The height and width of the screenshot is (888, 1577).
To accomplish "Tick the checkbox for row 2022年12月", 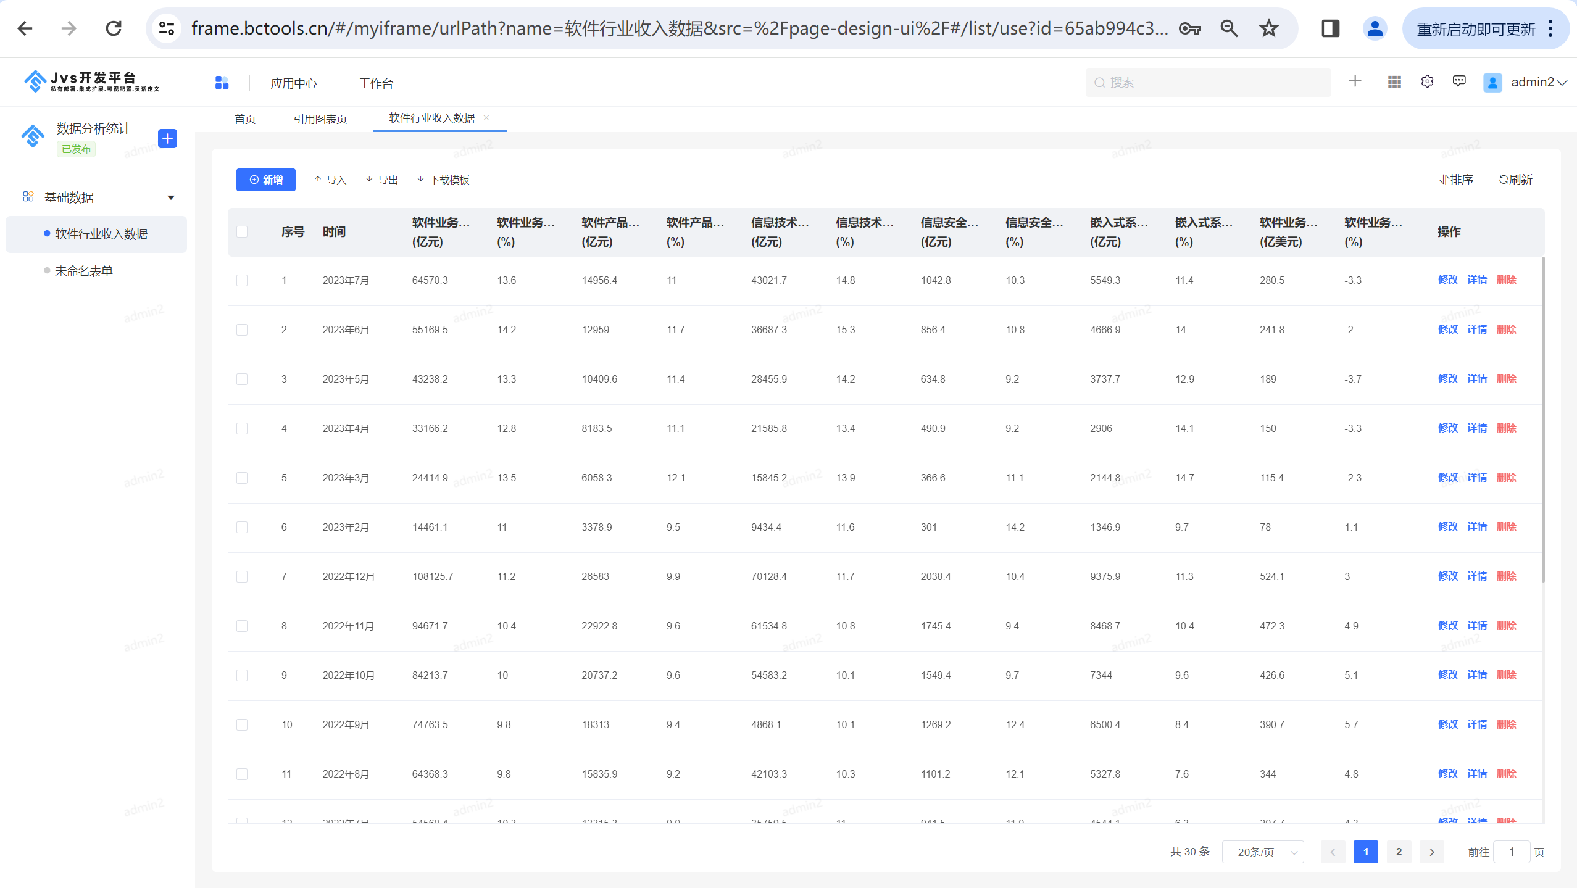I will (242, 576).
